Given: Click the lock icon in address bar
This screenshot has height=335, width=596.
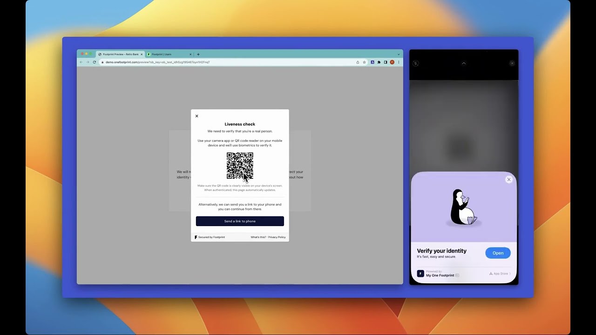Looking at the screenshot, I should point(102,62).
